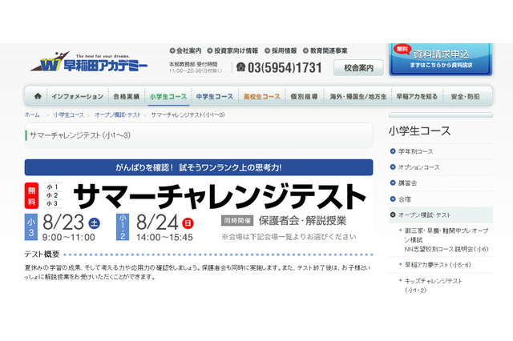
Task: Click the arrow icon beside 合宿
Action: click(x=393, y=199)
